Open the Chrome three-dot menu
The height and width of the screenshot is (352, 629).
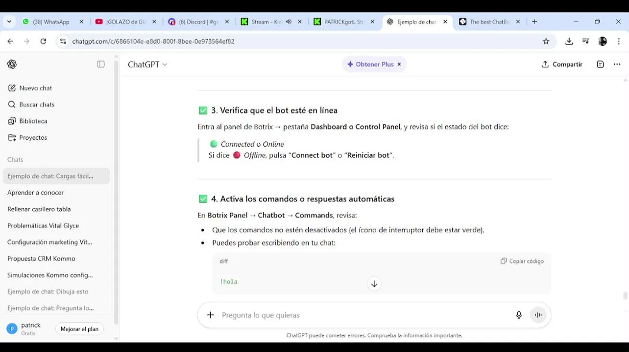[619, 42]
